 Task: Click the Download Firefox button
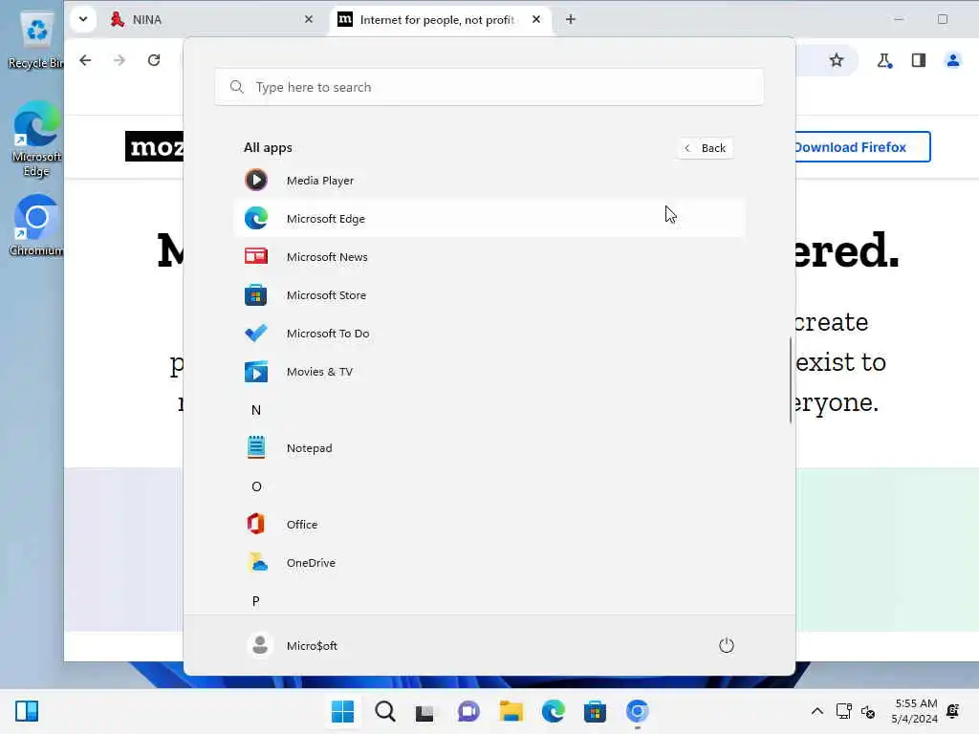pyautogui.click(x=861, y=146)
